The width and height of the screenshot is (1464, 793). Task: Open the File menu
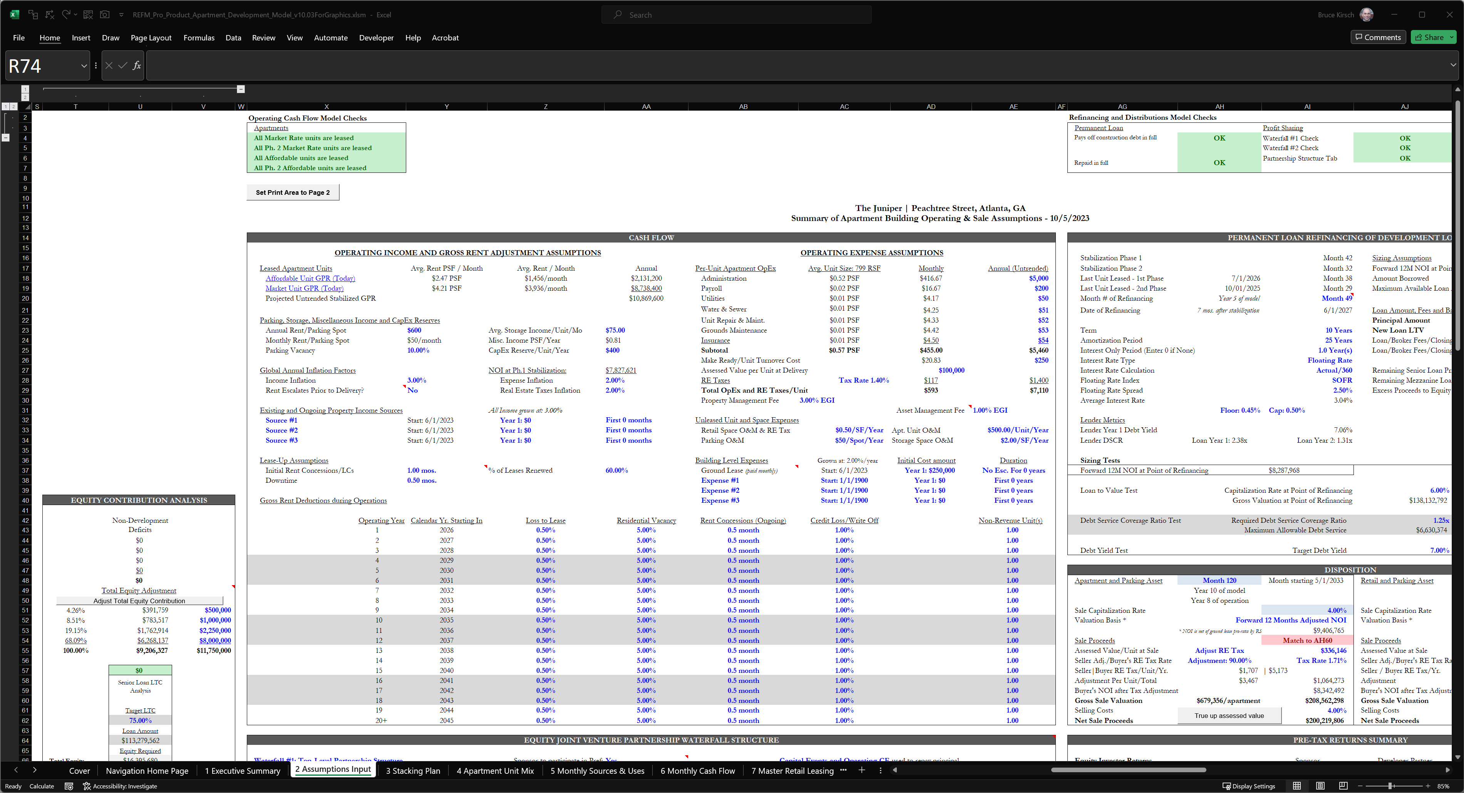tap(19, 37)
